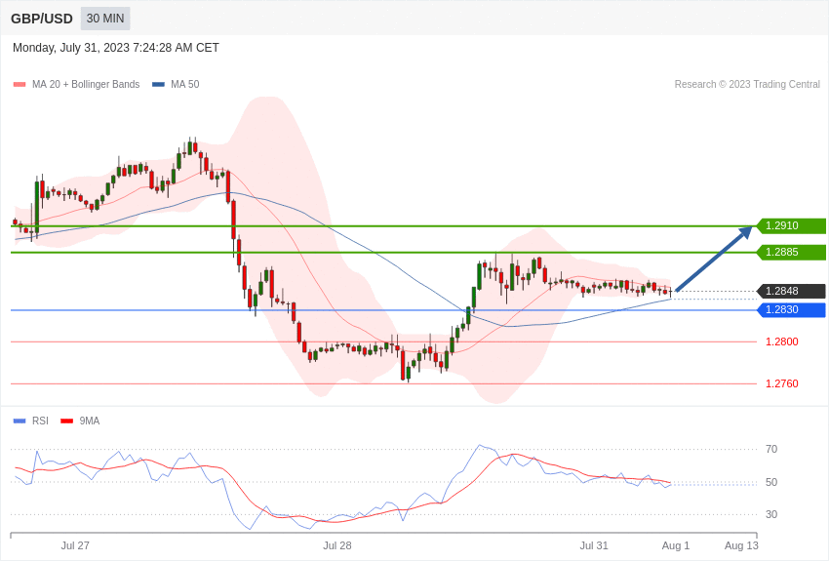
Task: Click the Aug 1 date axis label
Action: click(676, 545)
